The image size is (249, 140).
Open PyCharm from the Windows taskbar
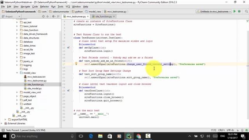129,136
